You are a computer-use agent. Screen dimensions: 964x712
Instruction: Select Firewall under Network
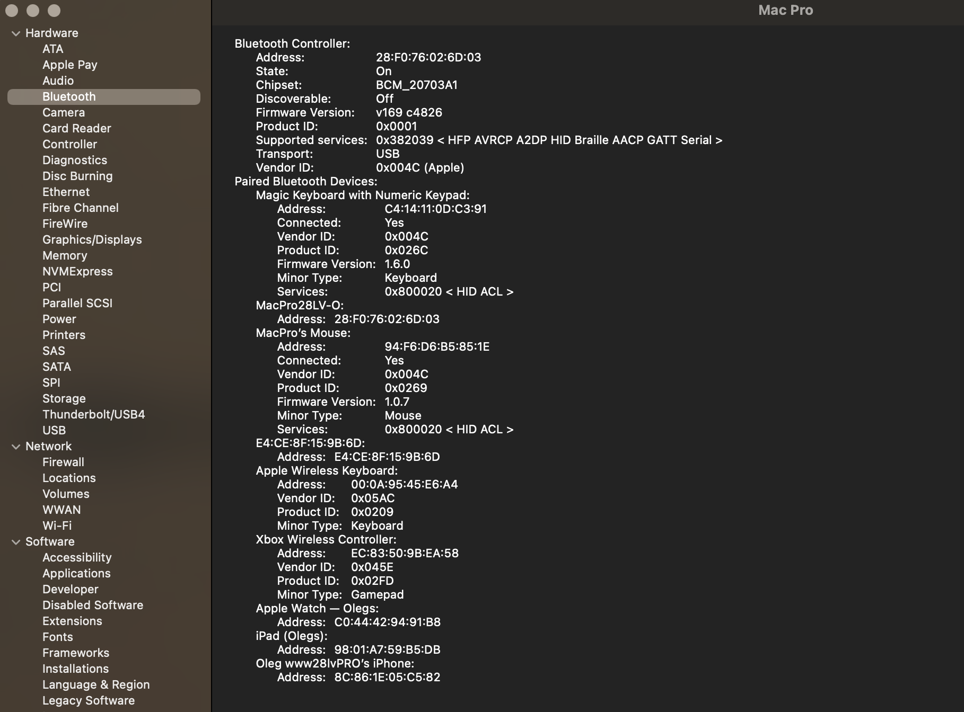[x=64, y=462]
